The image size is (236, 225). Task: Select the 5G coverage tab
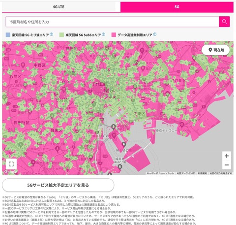click(177, 7)
